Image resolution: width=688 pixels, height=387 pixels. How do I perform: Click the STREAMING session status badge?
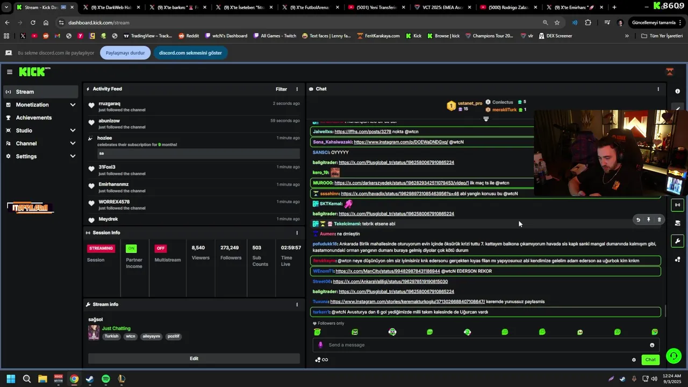pos(101,248)
